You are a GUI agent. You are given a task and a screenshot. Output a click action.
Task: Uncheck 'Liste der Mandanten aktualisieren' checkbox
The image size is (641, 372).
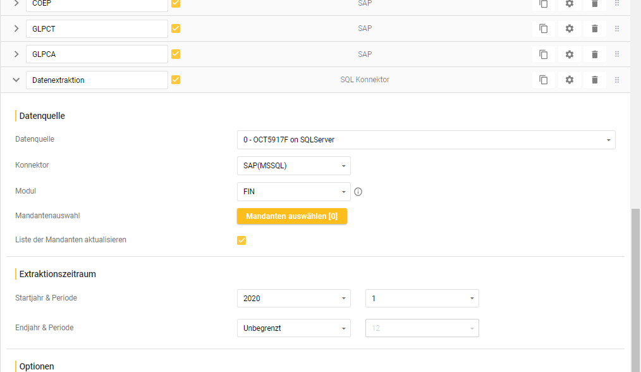241,240
